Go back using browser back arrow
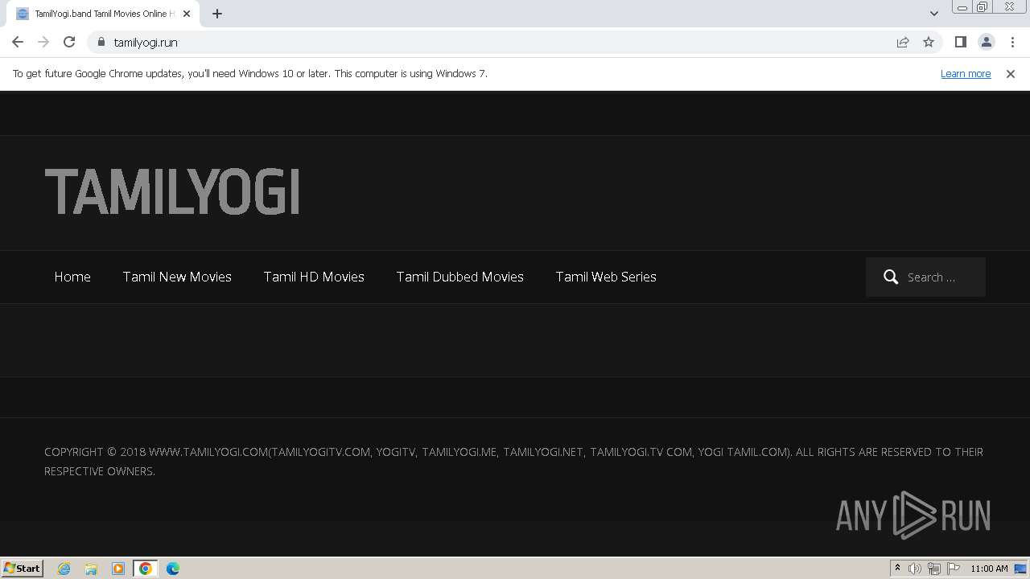This screenshot has height=579, width=1030. click(18, 42)
